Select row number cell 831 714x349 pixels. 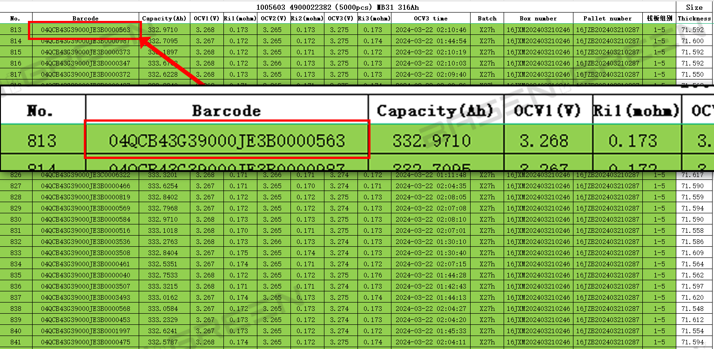pyautogui.click(x=16, y=230)
